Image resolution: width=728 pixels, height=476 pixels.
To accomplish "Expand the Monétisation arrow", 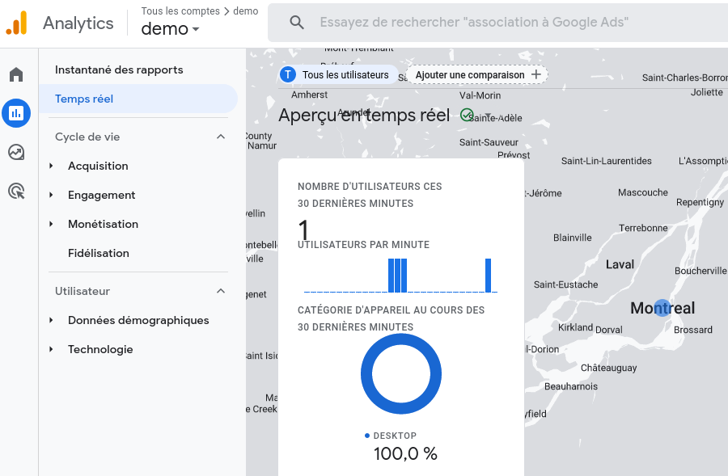I will click(x=51, y=224).
